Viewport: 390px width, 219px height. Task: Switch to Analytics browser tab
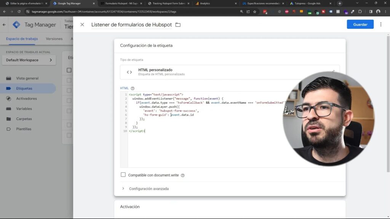pyautogui.click(x=216, y=3)
